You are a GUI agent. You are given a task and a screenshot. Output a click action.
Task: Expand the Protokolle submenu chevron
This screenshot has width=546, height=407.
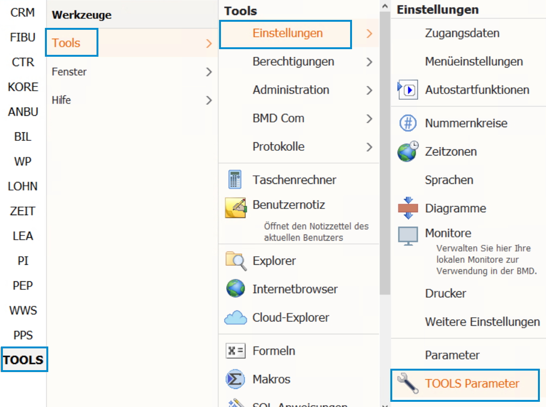coord(369,147)
